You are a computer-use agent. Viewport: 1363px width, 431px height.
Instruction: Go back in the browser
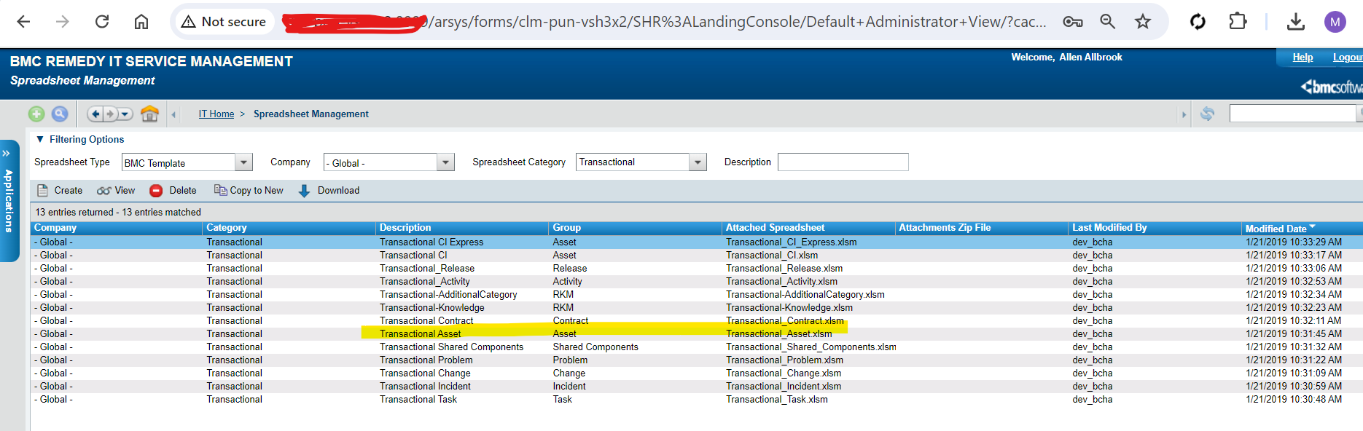pos(23,22)
